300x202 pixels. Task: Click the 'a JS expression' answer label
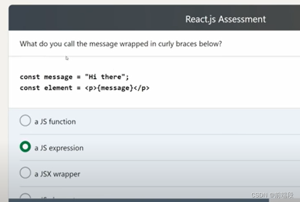[59, 148]
